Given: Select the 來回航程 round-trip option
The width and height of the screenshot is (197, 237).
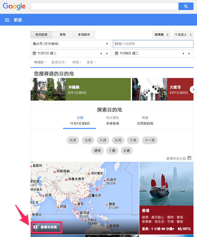Looking at the screenshot, I should (41, 35).
